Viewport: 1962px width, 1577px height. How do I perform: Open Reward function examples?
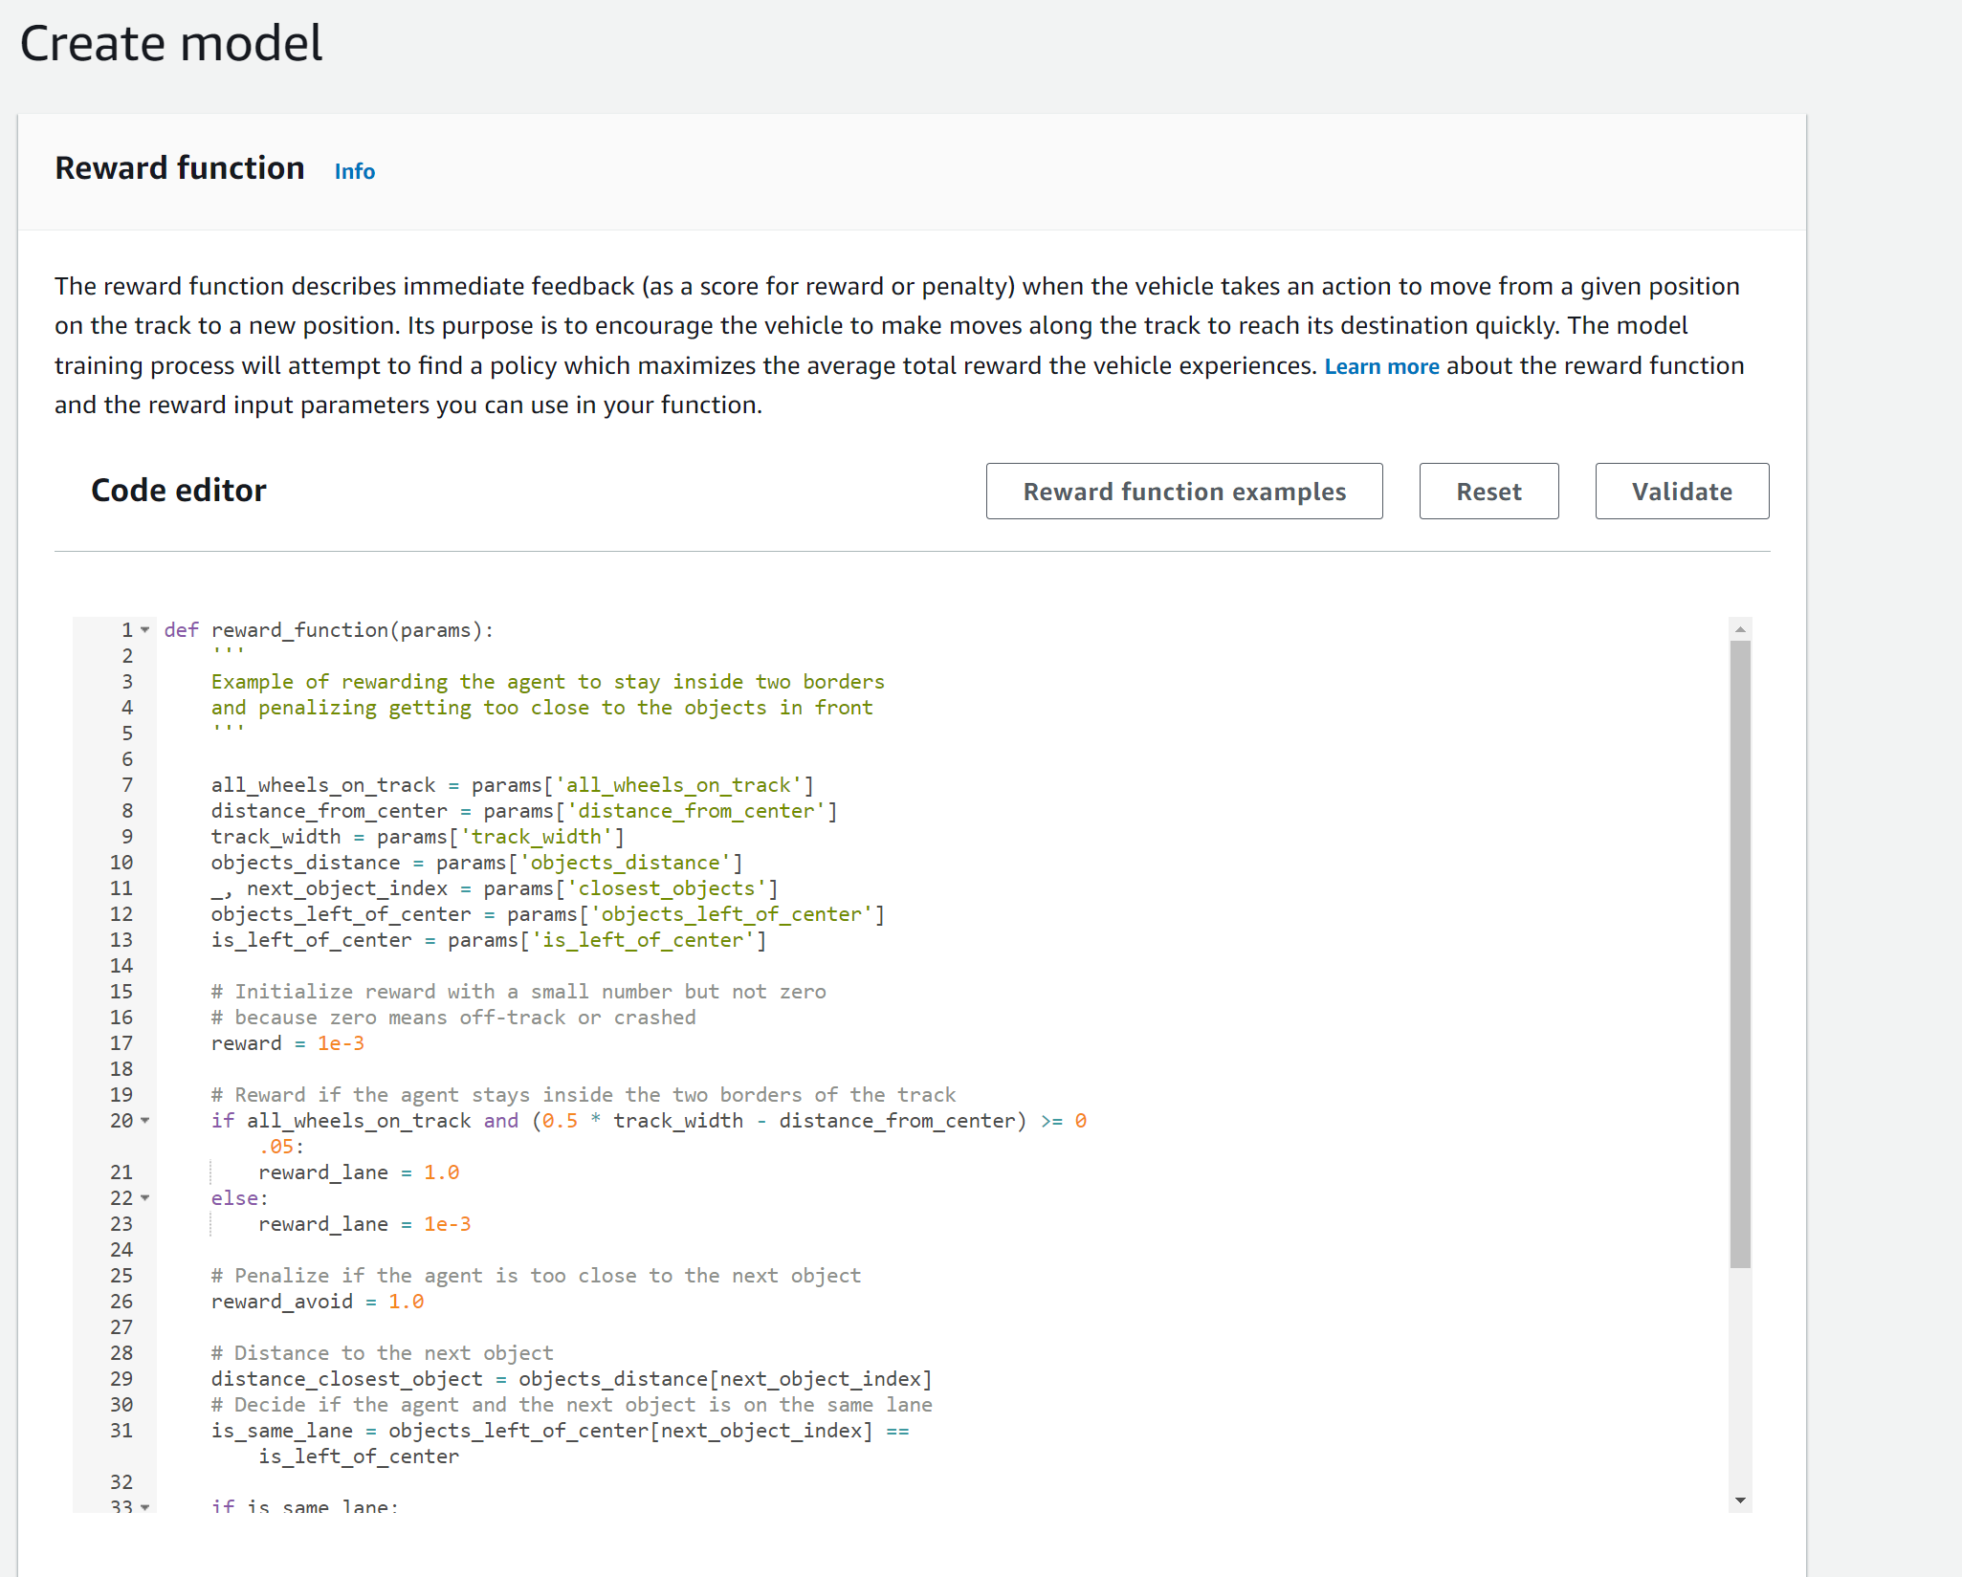click(1183, 492)
